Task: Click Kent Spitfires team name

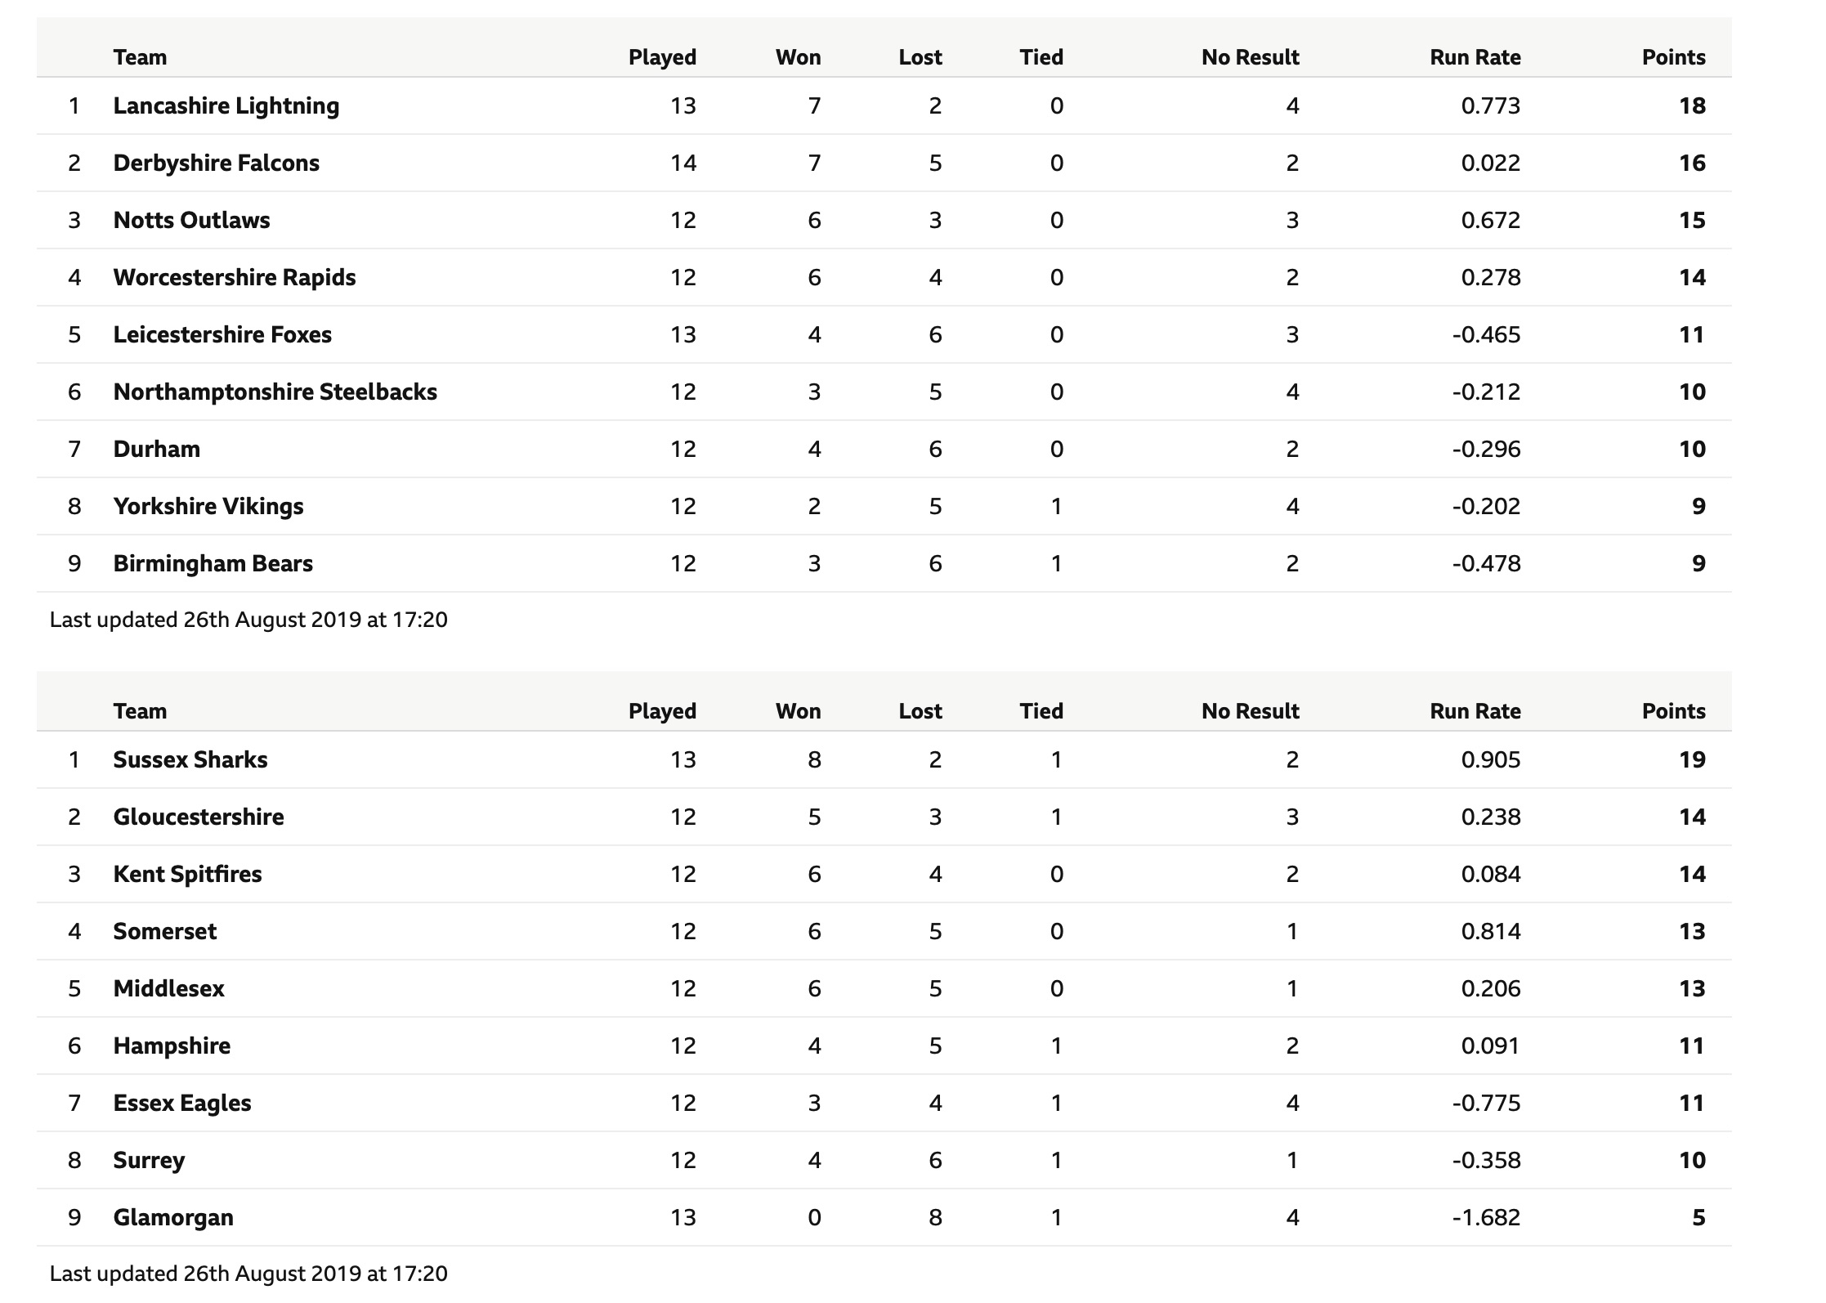Action: click(x=188, y=875)
